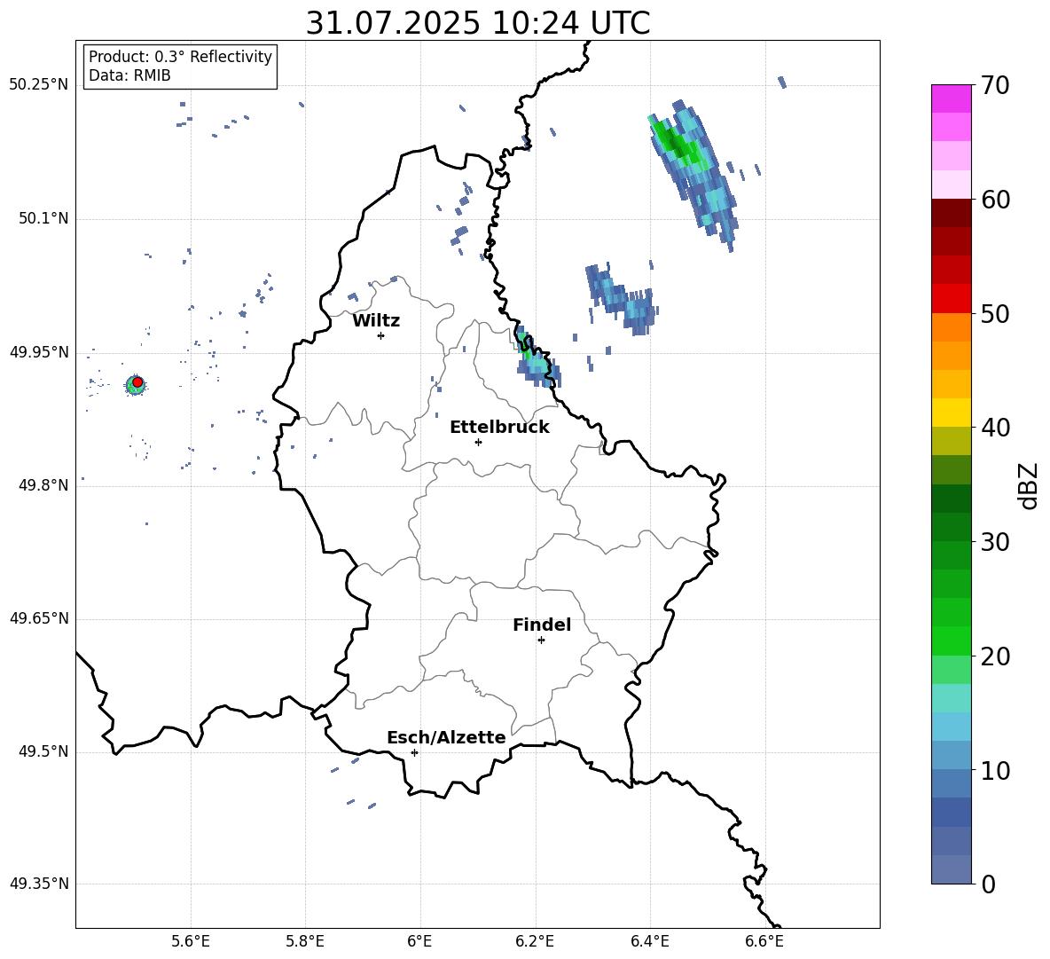
Task: Click the yellow 40 dBZ swatch
Action: [951, 413]
